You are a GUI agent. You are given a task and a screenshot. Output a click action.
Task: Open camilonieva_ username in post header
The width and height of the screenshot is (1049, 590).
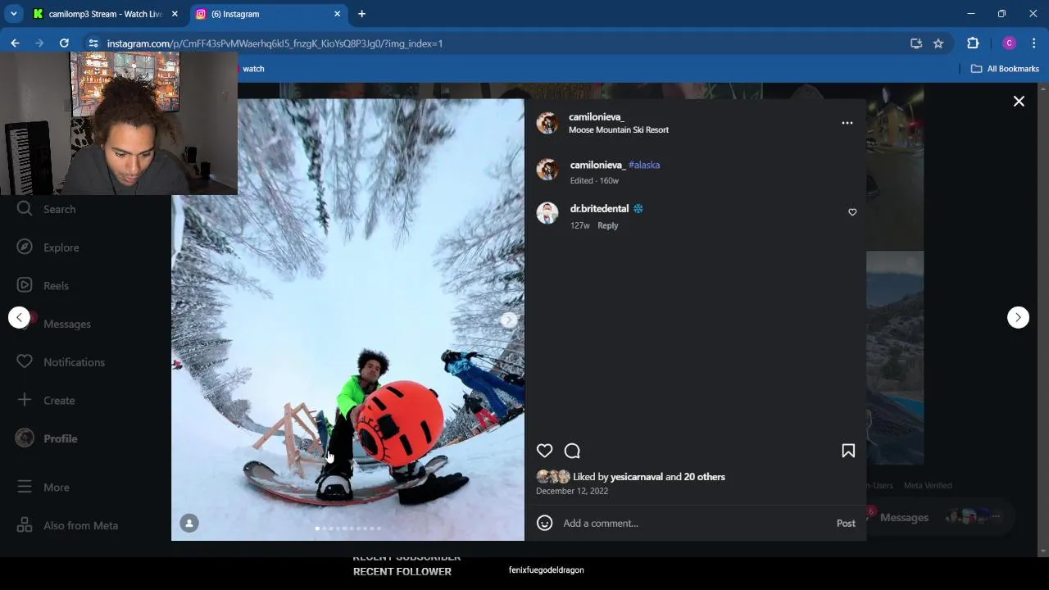click(x=597, y=117)
